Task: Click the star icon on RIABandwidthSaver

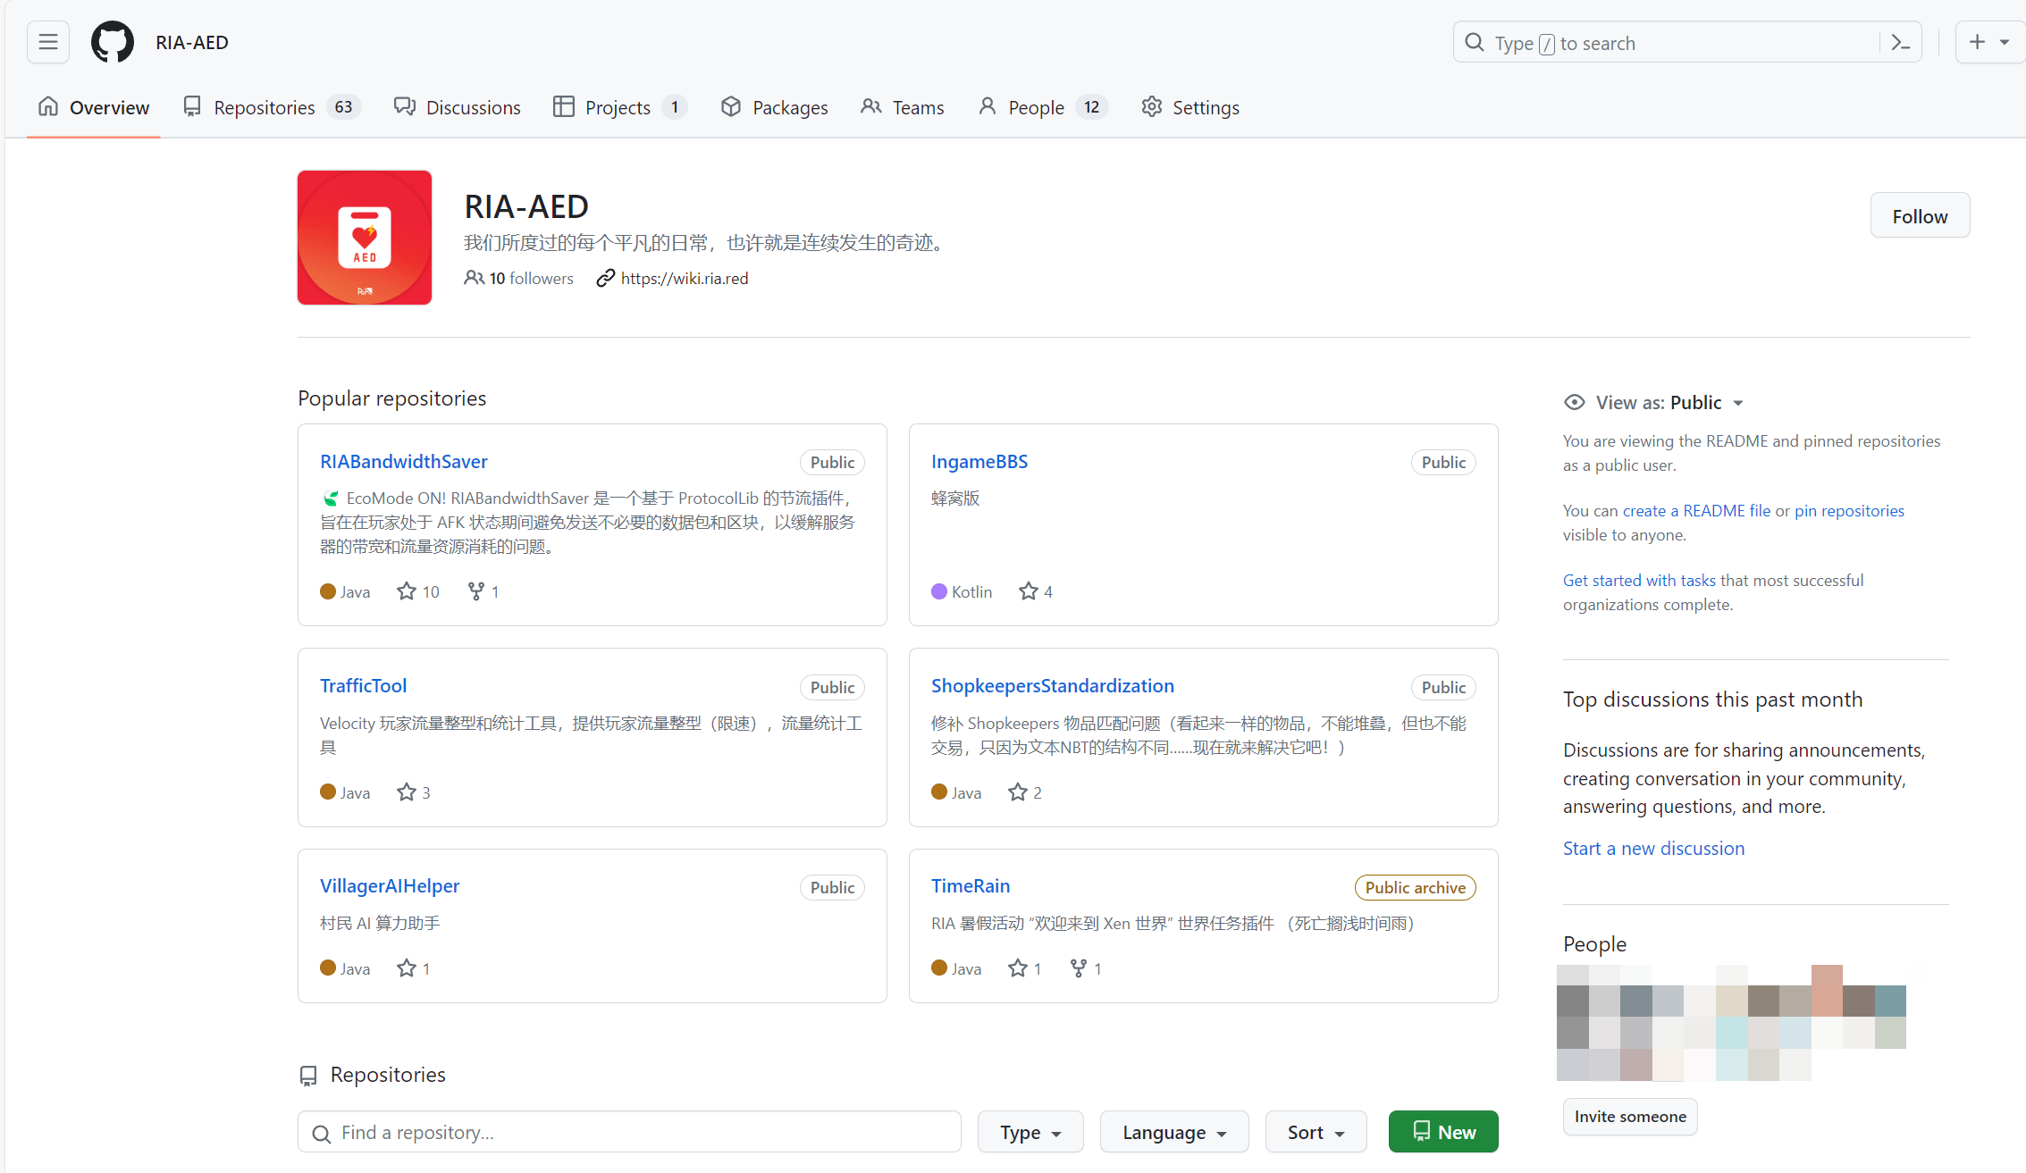Action: [407, 591]
